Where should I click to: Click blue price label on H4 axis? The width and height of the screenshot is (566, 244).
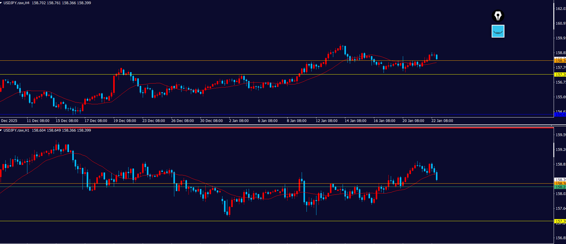click(560, 114)
